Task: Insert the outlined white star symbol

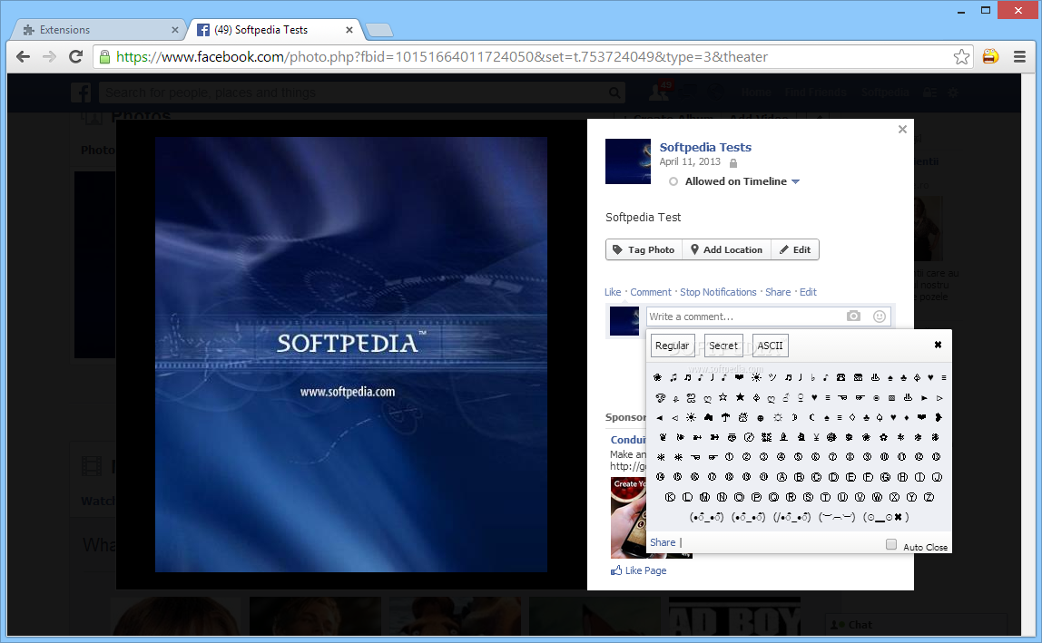Action: [723, 397]
